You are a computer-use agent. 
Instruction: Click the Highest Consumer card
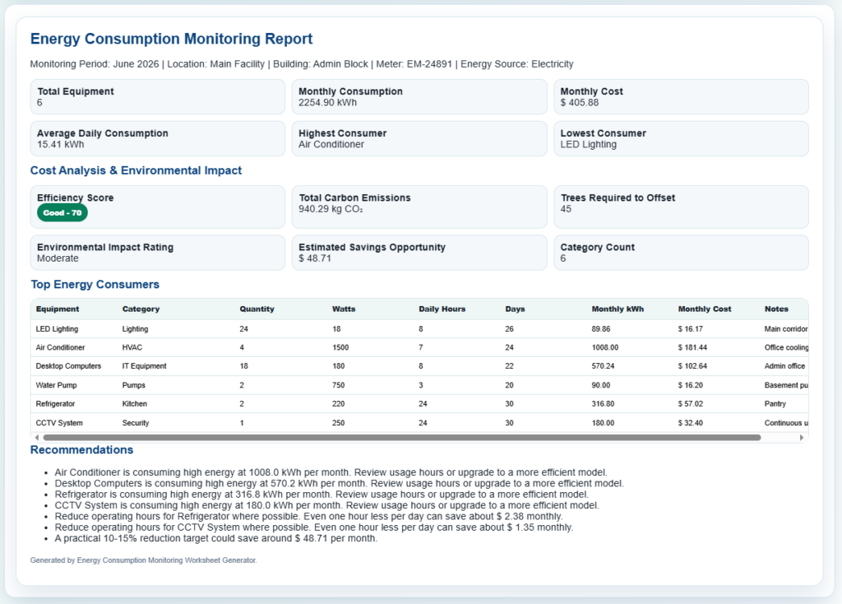(419, 138)
